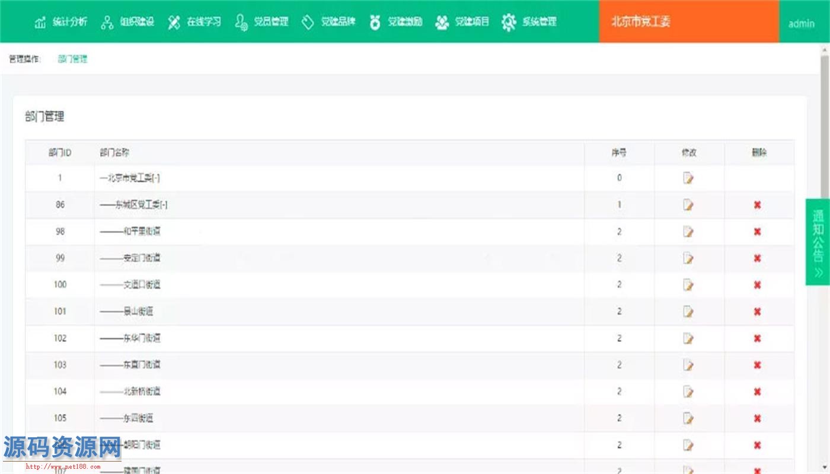Edit the 交道口街道 department

[688, 285]
